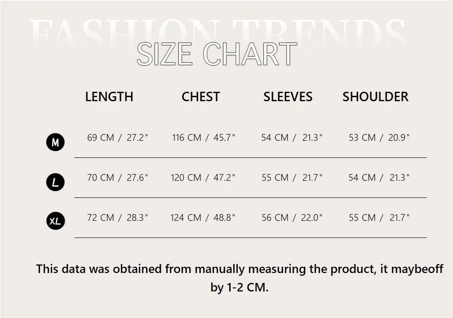Click the XL size badge icon

pos(55,221)
